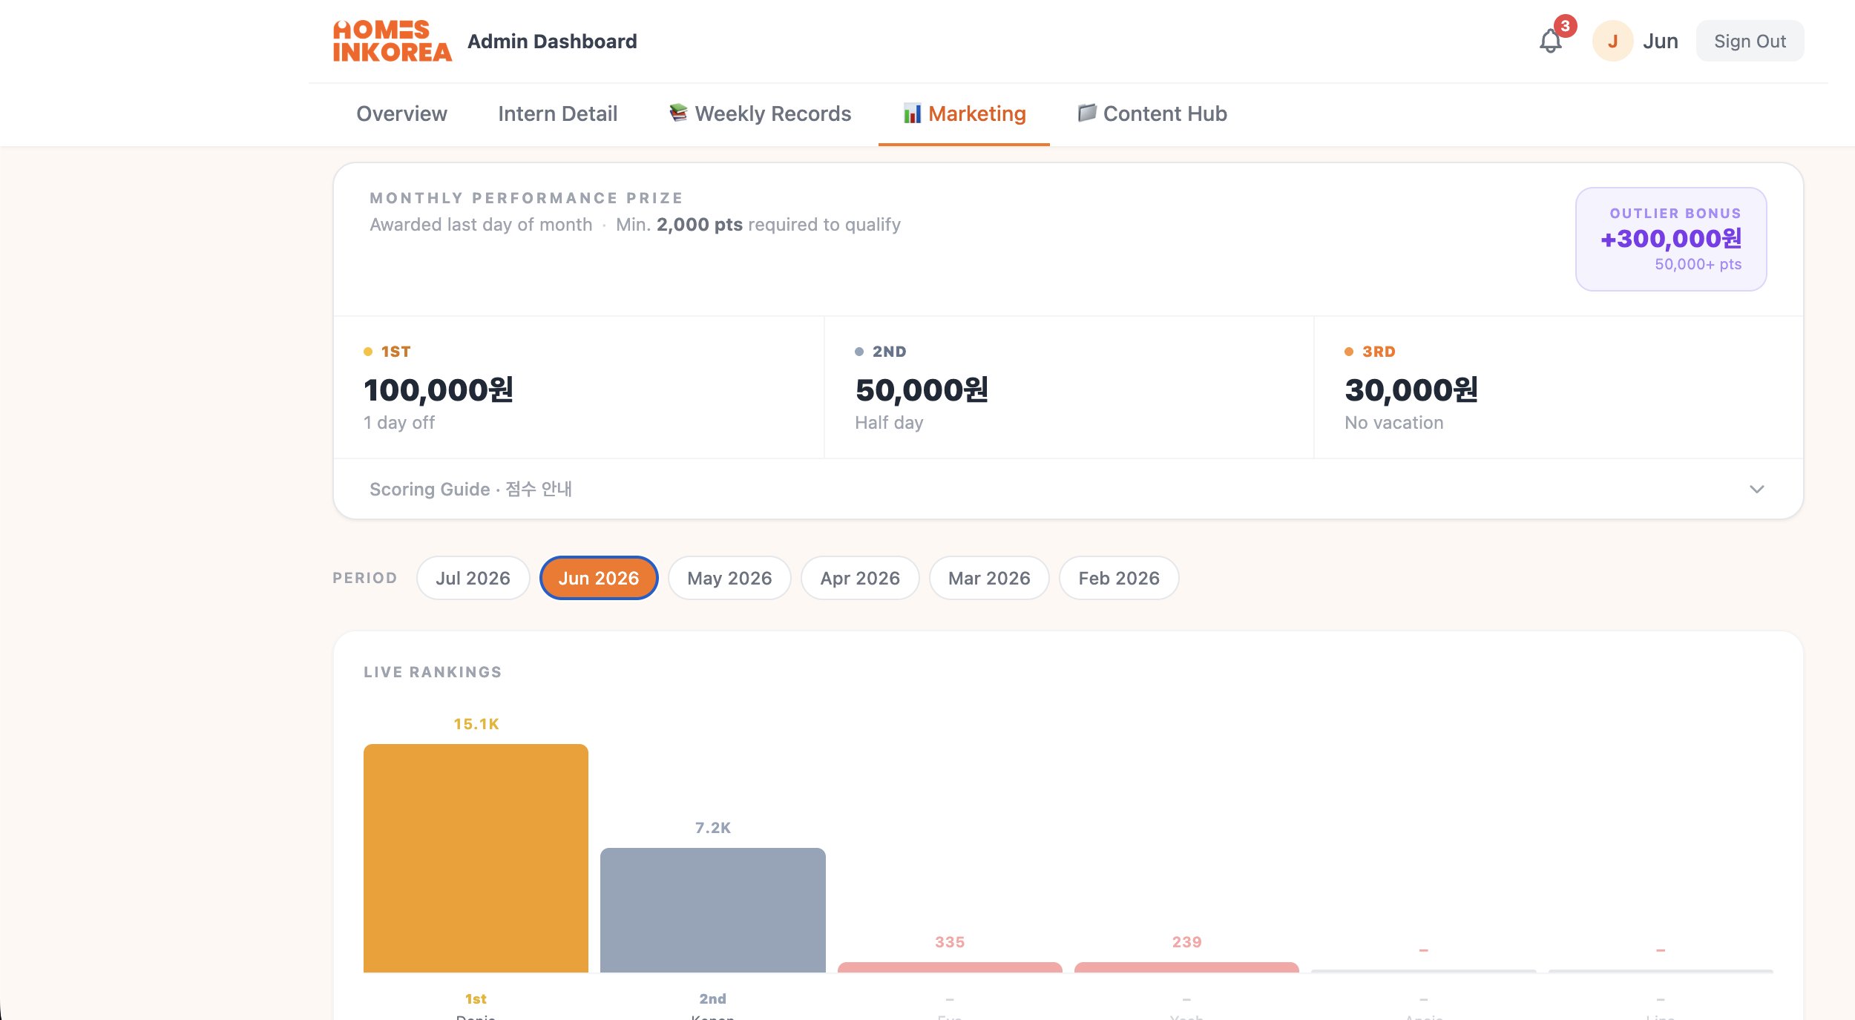Click the J user avatar
1855x1020 pixels.
1612,41
